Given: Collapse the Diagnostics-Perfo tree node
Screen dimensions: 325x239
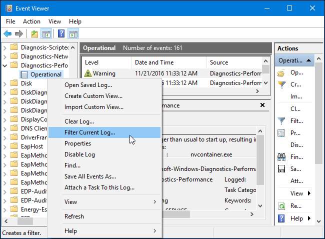Looking at the screenshot, I should (5, 65).
